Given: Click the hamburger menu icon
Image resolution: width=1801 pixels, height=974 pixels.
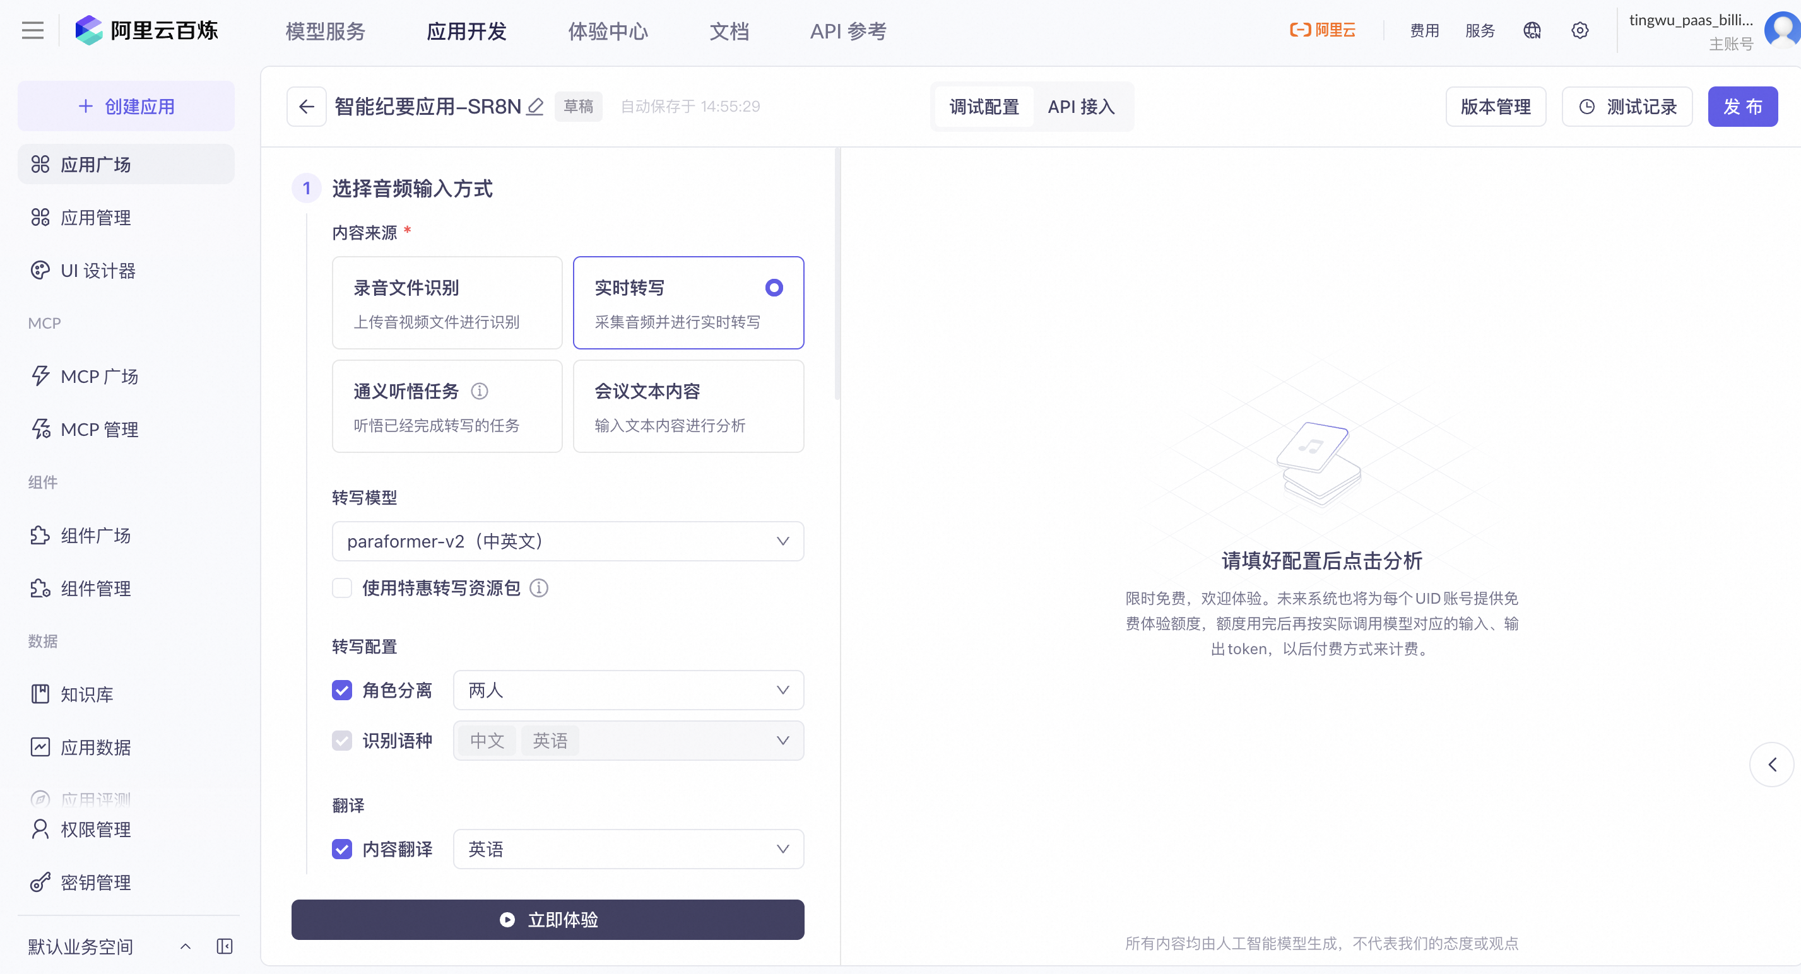Looking at the screenshot, I should pos(32,31).
